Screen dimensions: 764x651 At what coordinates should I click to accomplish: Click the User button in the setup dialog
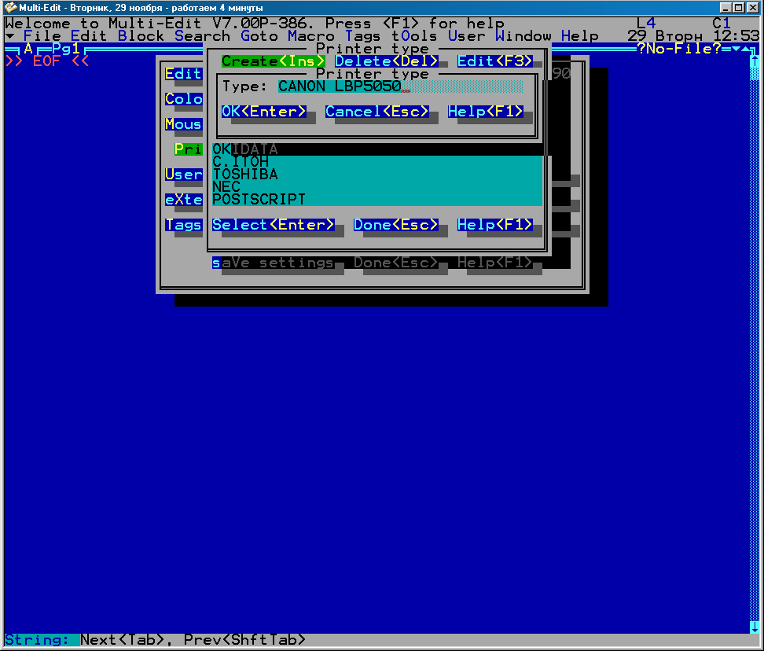click(184, 175)
